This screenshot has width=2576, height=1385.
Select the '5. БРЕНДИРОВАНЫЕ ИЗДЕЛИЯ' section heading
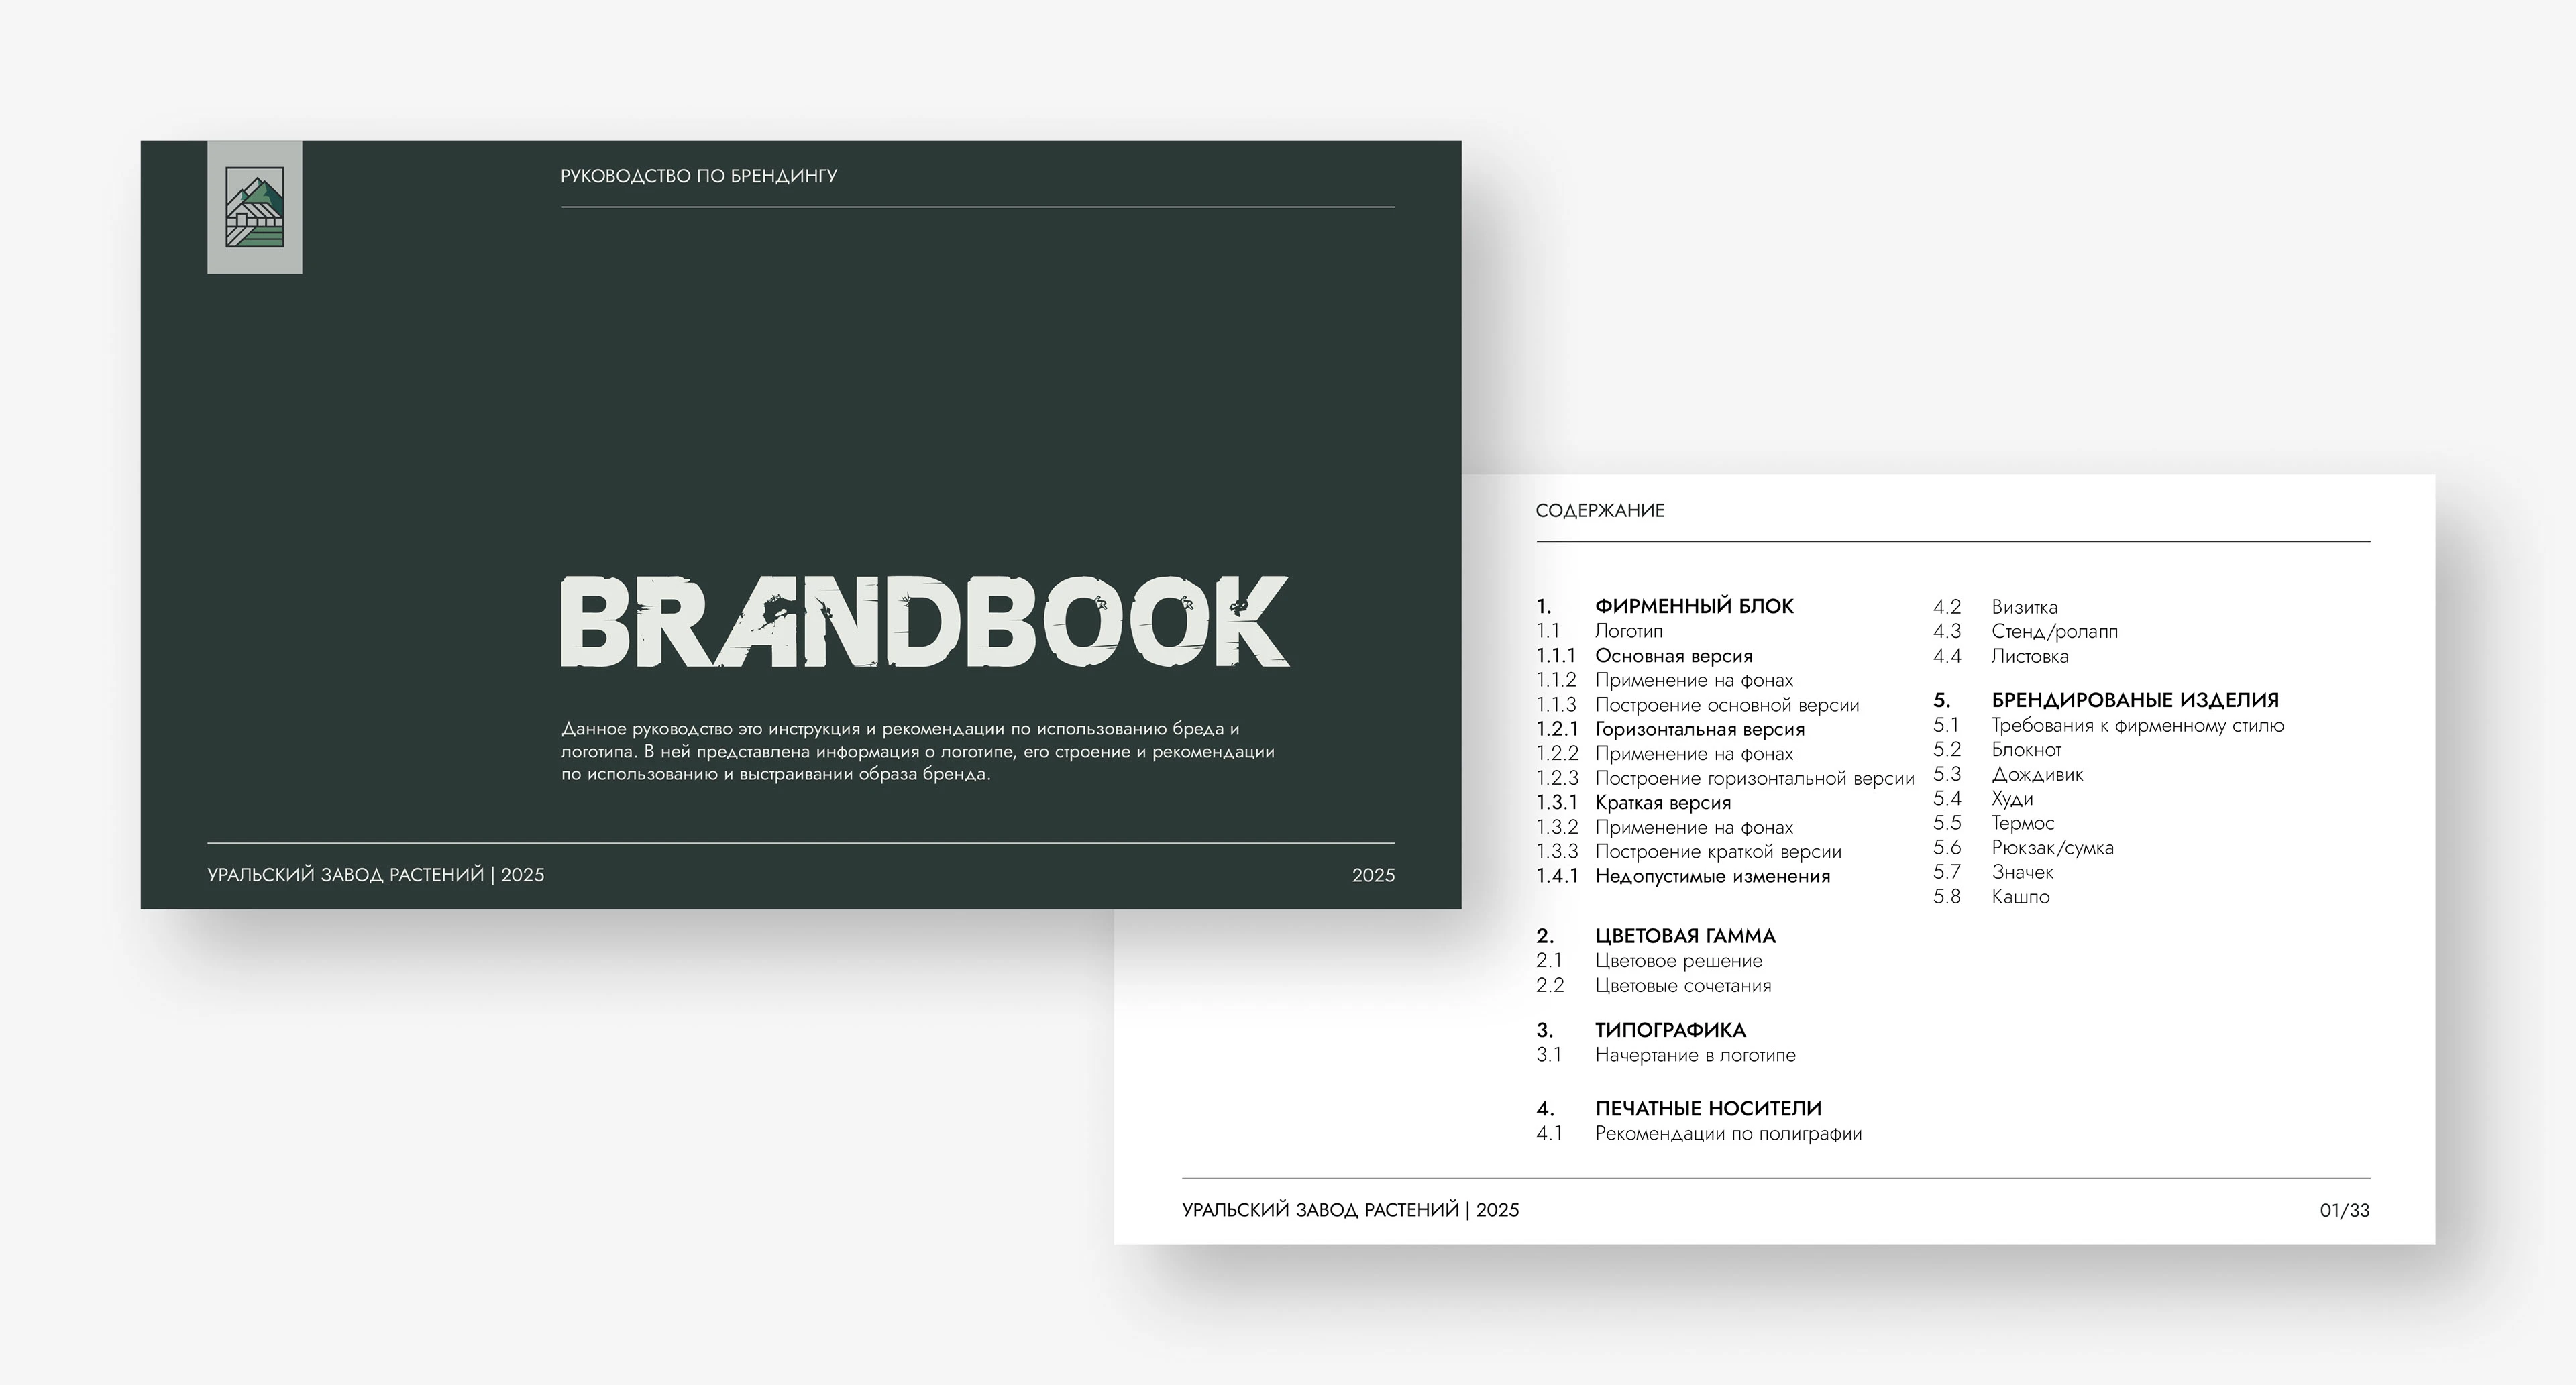[2106, 700]
